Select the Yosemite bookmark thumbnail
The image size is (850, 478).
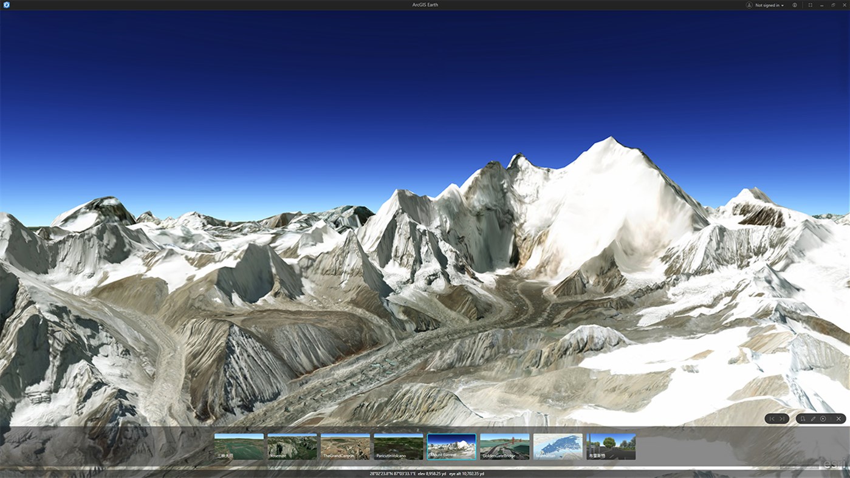point(292,446)
